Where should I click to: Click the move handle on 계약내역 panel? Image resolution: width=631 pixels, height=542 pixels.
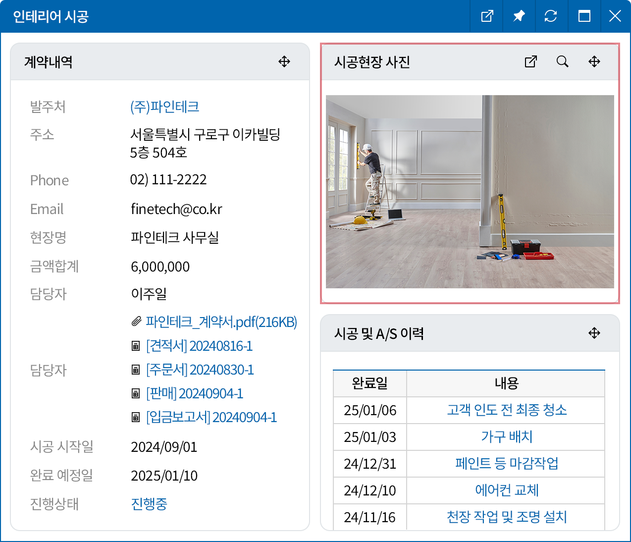pyautogui.click(x=284, y=61)
